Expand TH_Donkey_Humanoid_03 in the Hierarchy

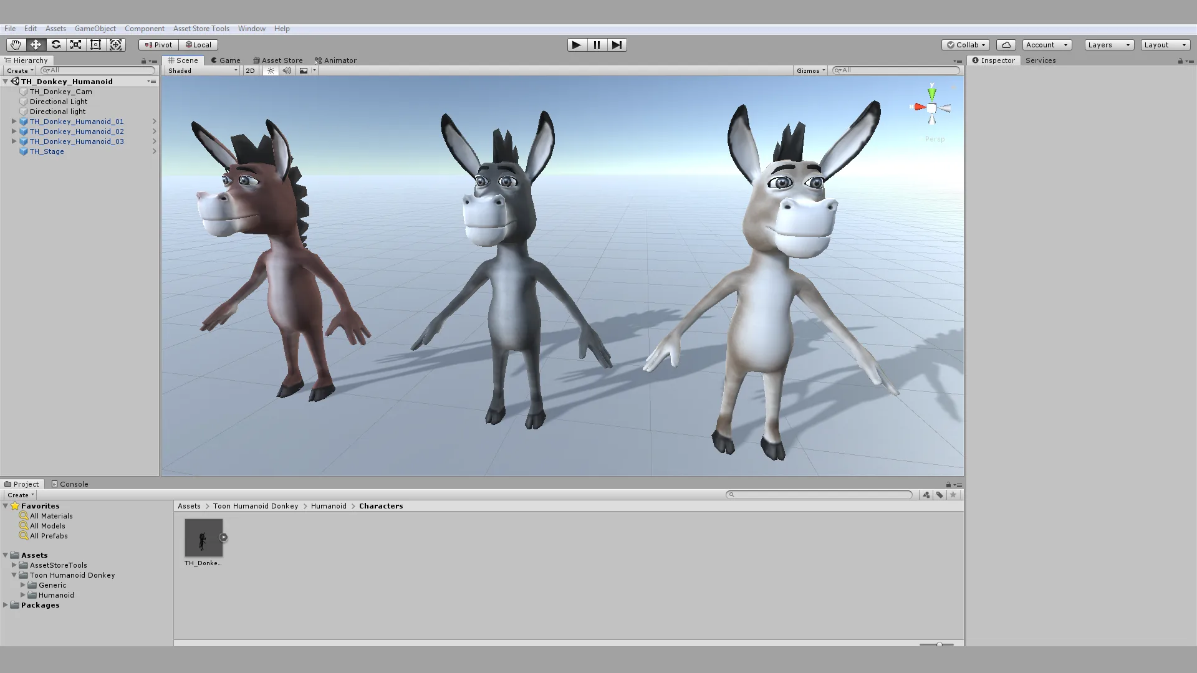[14, 141]
